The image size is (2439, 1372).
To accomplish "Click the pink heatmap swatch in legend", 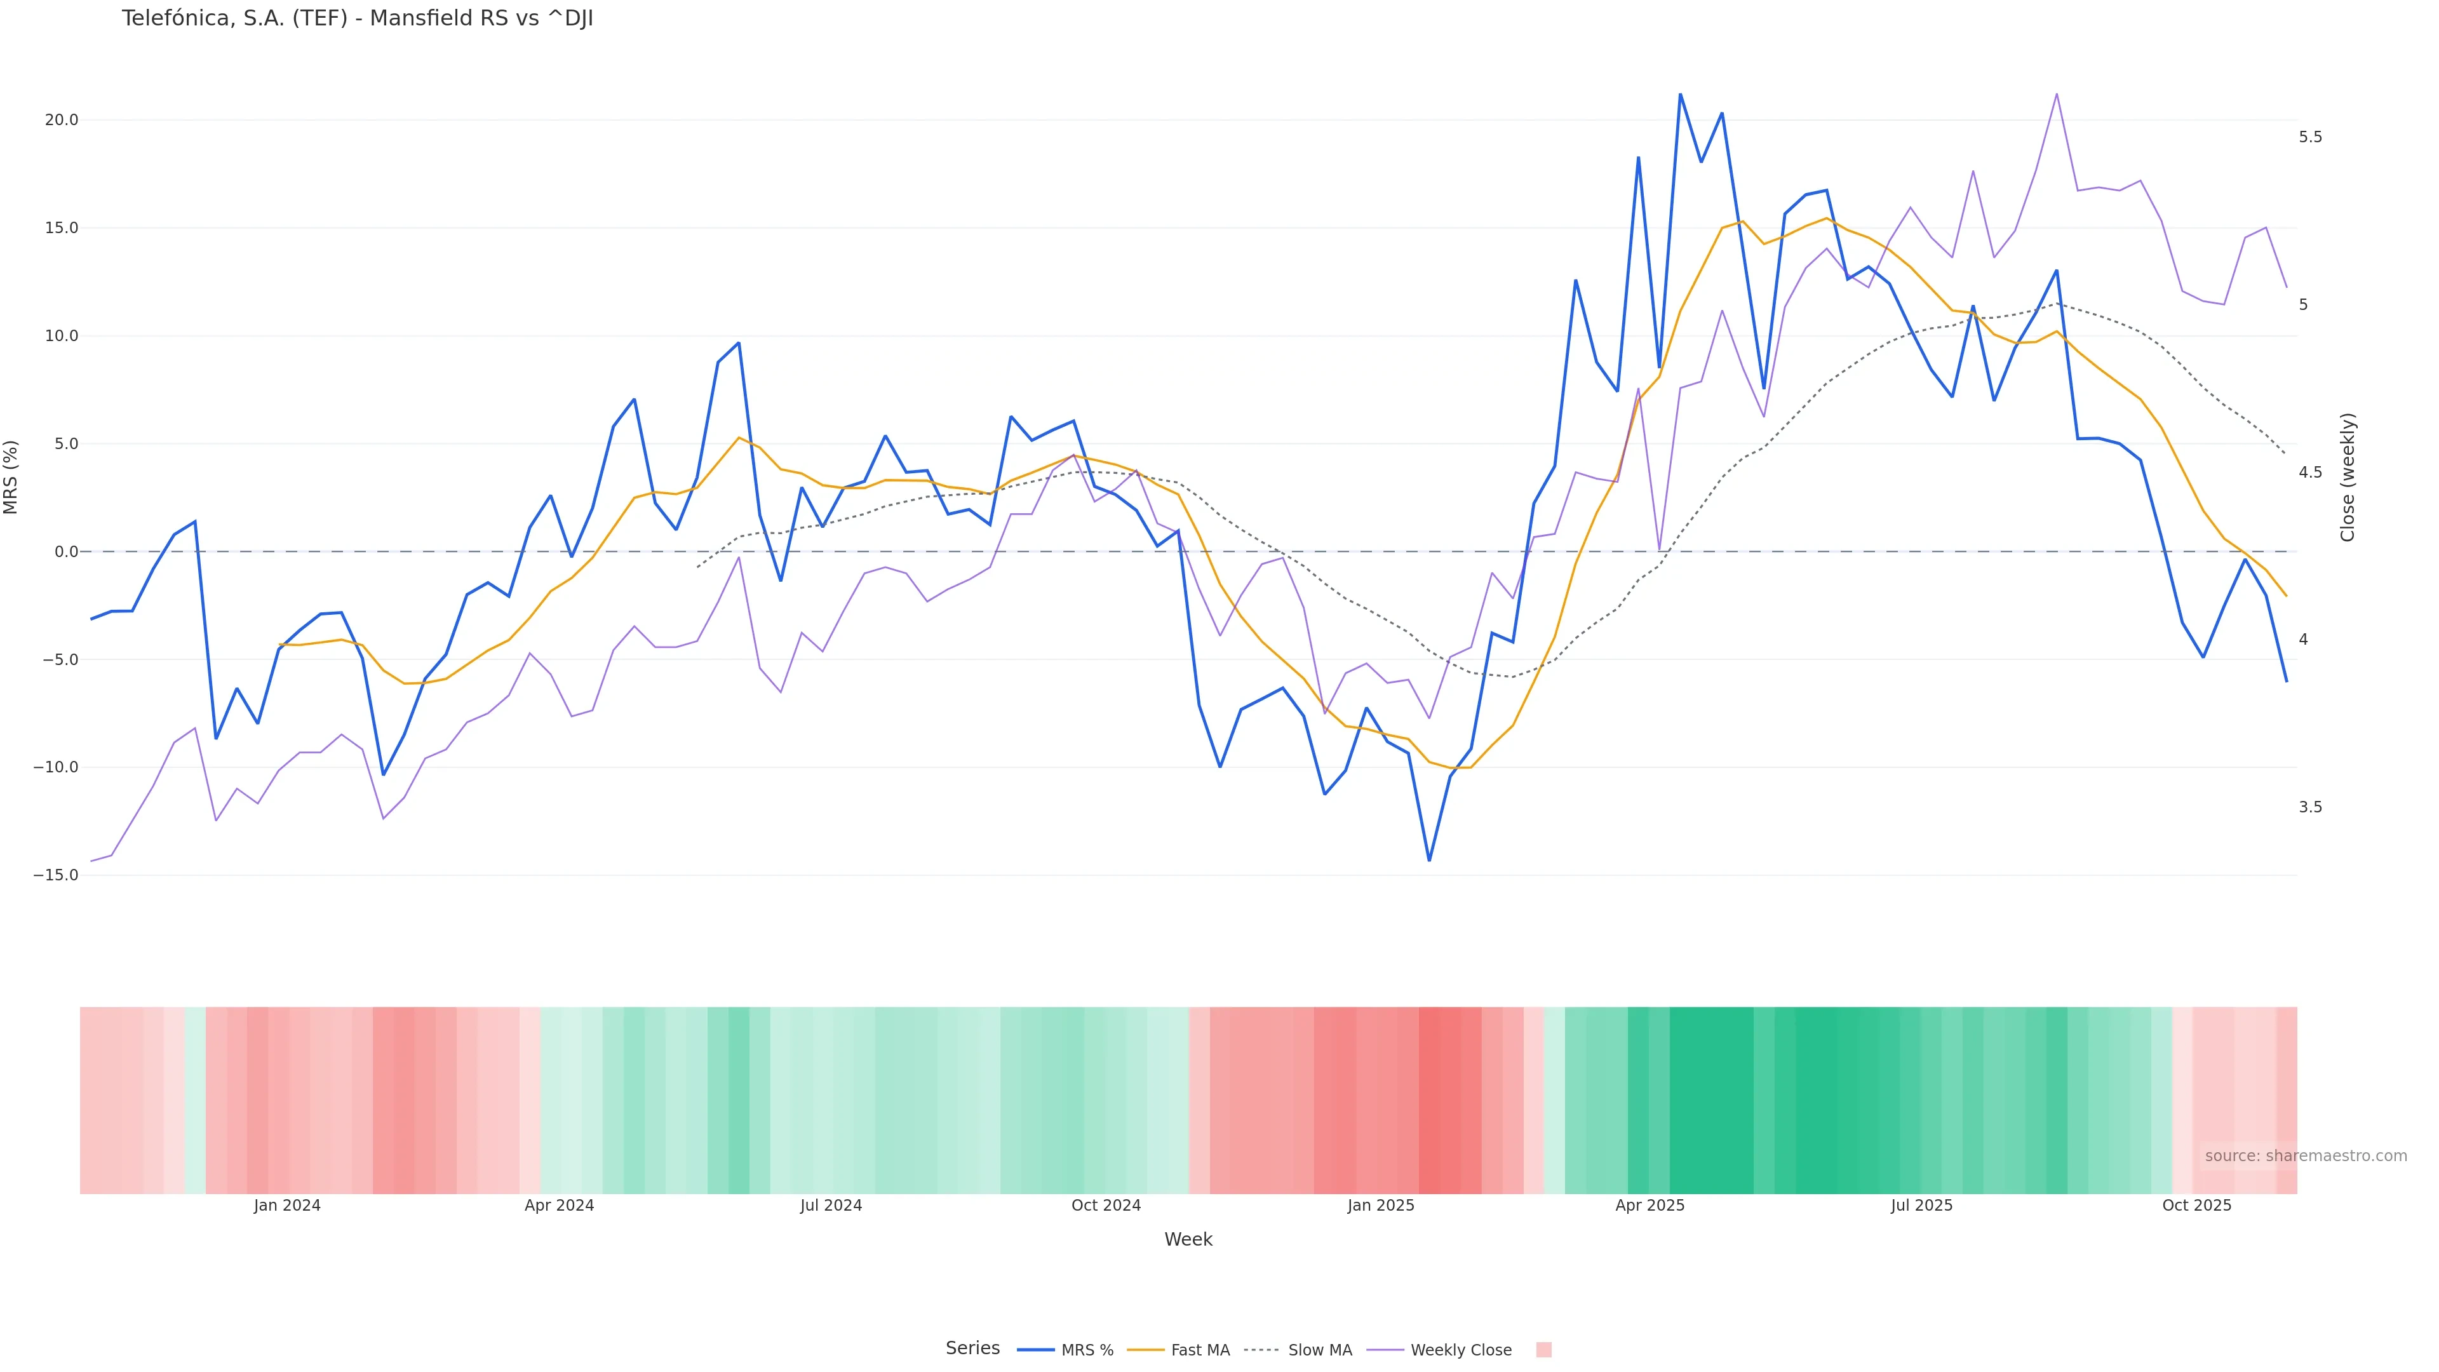I will [1543, 1350].
